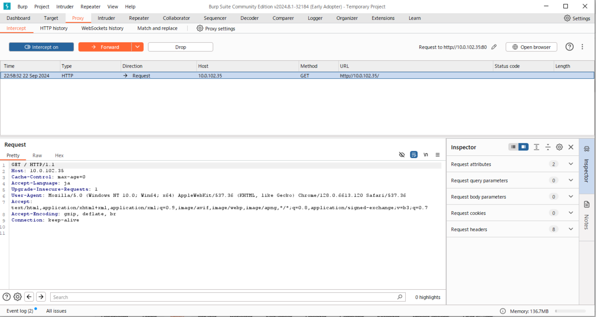
Task: Toggle hide non-printable eye-slash icon in editor
Action: 402,155
